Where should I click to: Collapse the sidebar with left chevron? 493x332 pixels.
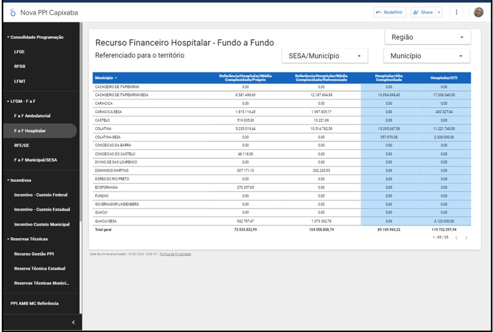click(73, 322)
